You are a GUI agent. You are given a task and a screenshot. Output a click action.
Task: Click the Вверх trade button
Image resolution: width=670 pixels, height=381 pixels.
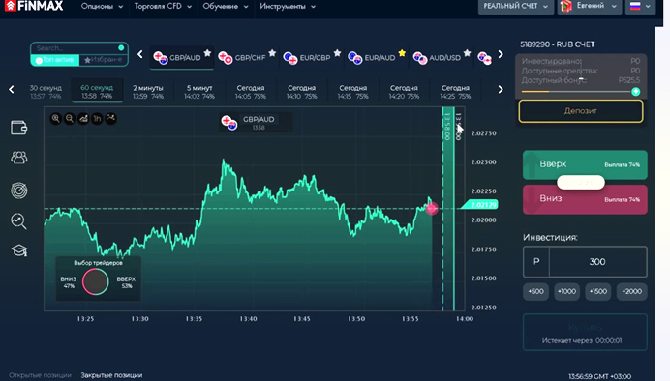tap(585, 164)
